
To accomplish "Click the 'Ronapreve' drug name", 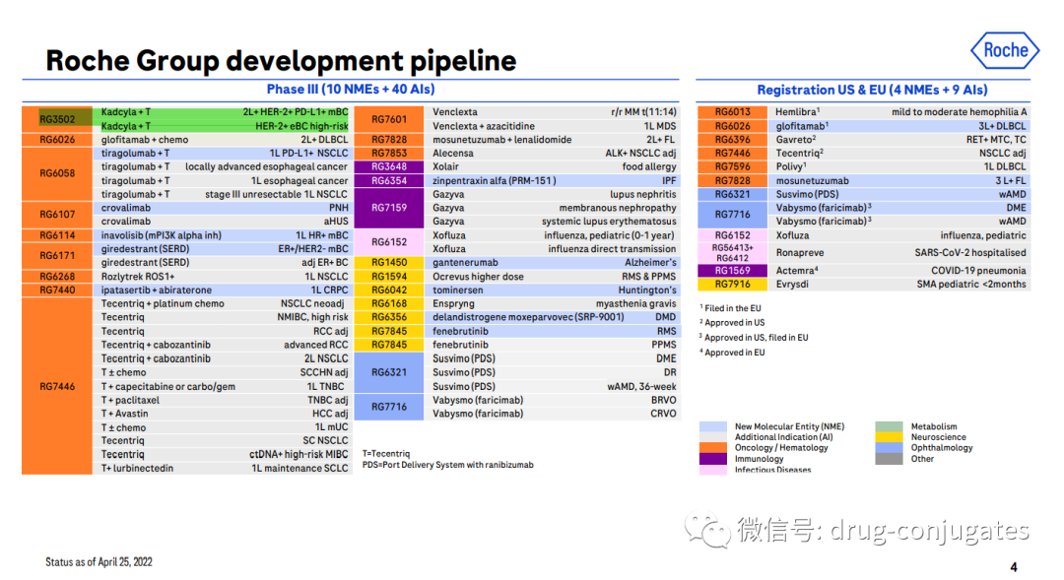I will (799, 253).
